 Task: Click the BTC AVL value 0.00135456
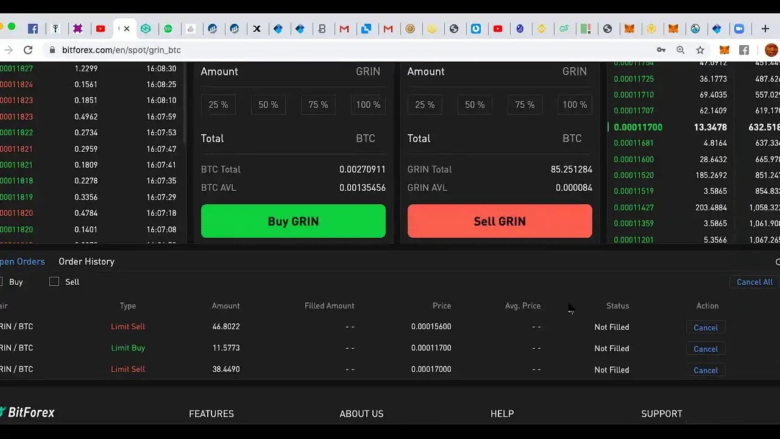click(x=363, y=188)
